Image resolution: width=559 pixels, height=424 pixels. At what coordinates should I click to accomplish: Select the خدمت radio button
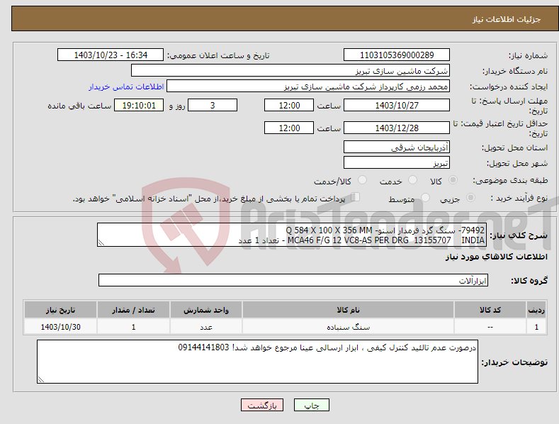point(412,180)
